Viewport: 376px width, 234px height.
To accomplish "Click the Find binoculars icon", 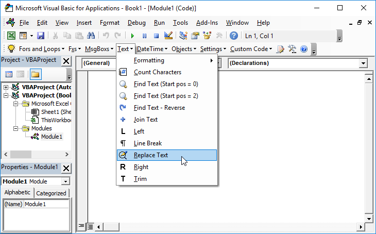I will pos(91,36).
